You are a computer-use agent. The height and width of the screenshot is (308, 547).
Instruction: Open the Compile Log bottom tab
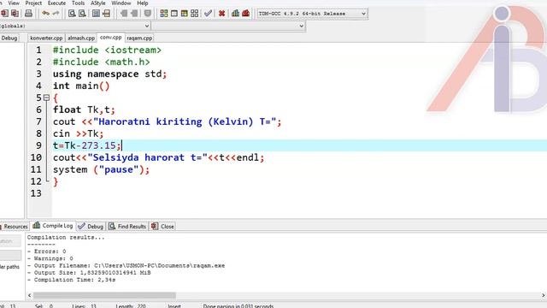point(53,226)
